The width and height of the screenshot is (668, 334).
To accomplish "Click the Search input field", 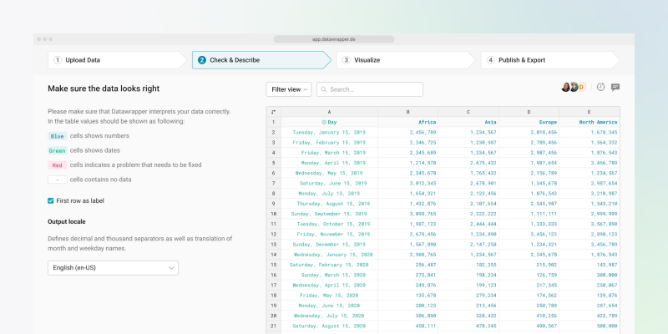I will [370, 89].
